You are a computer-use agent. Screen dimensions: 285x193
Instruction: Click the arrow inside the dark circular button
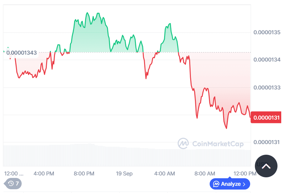(x=266, y=166)
